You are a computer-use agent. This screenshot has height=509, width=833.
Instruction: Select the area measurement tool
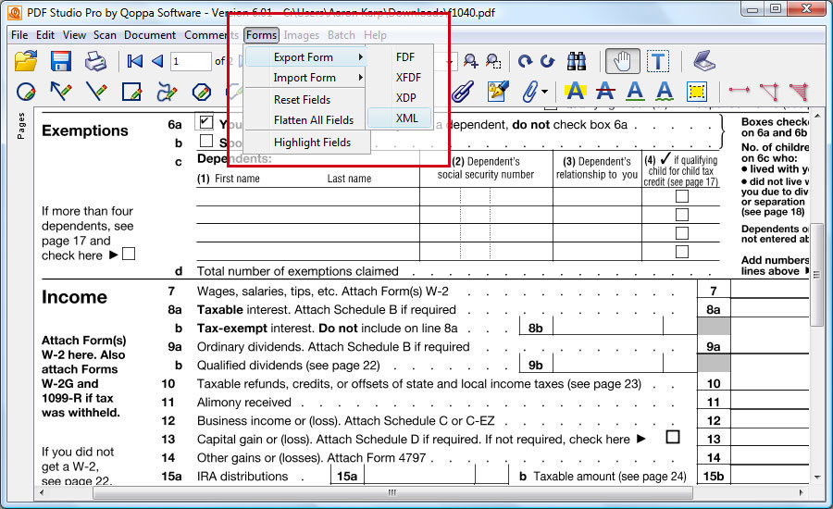(x=799, y=92)
